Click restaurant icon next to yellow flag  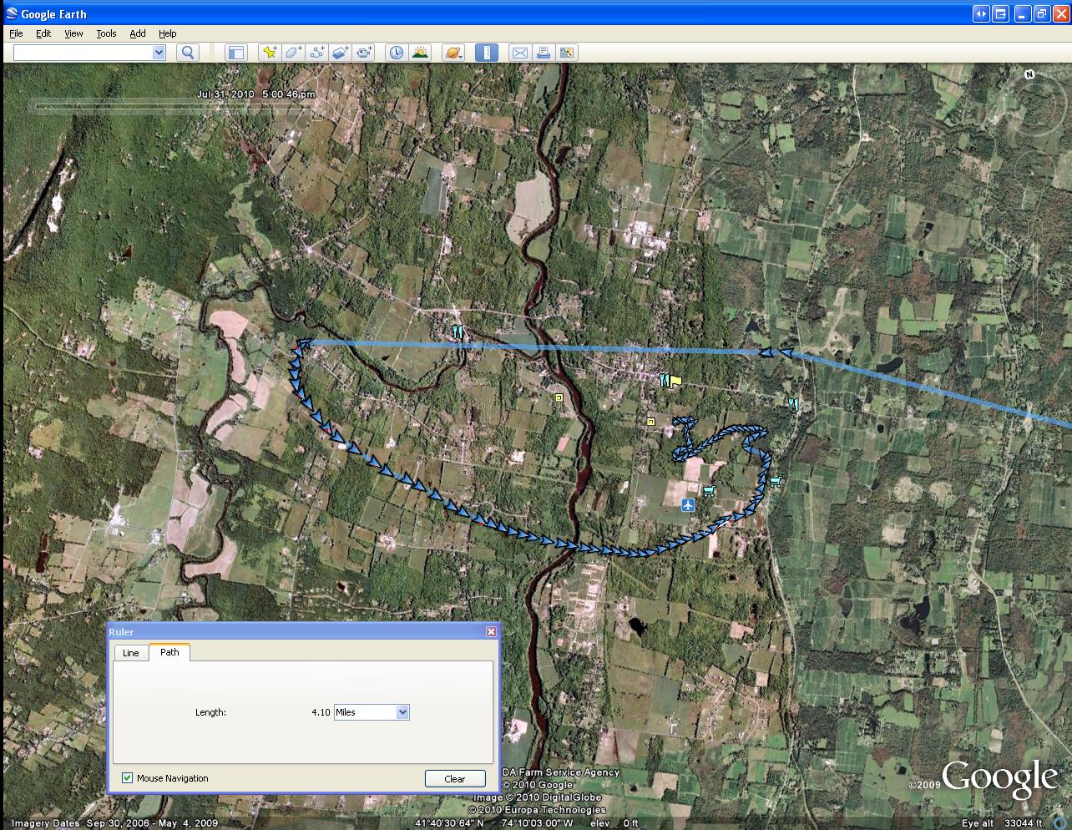(664, 380)
